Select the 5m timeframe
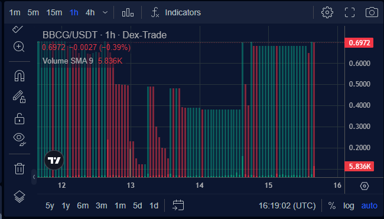The image size is (384, 219). 33,12
